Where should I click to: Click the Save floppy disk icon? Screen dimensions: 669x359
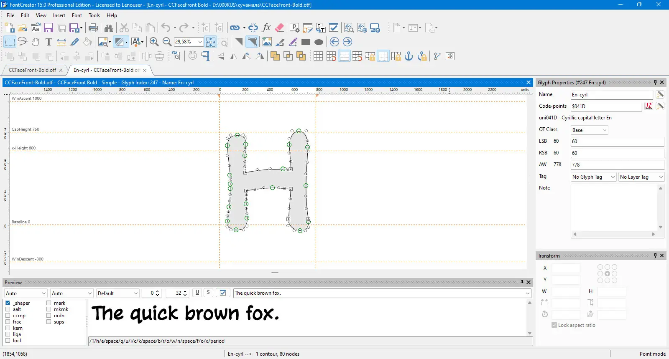click(49, 28)
